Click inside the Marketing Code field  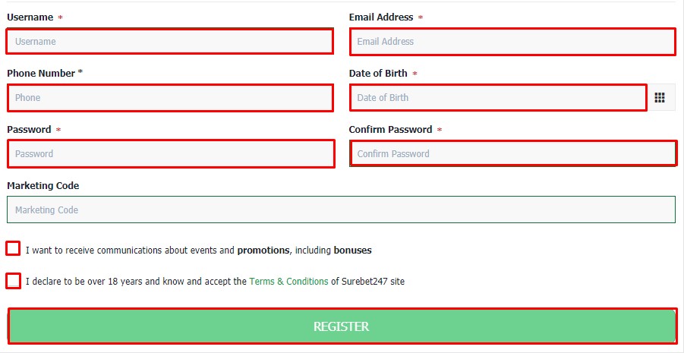tap(341, 210)
